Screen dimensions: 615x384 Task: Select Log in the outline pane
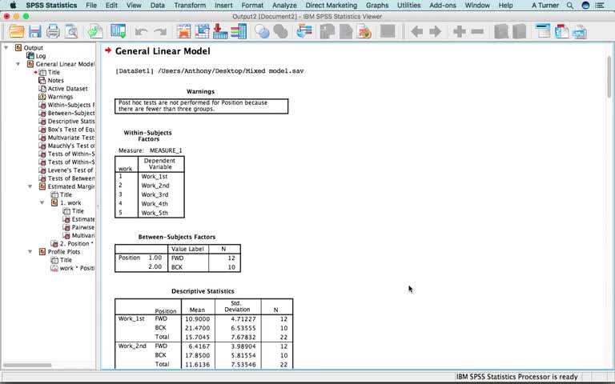point(41,56)
